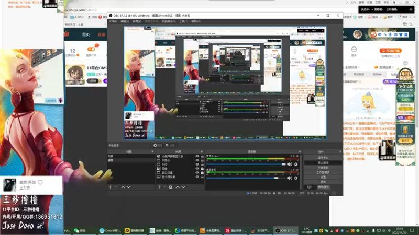Add a new source with plus icon
This screenshot has height=235, width=419.
coord(159,187)
